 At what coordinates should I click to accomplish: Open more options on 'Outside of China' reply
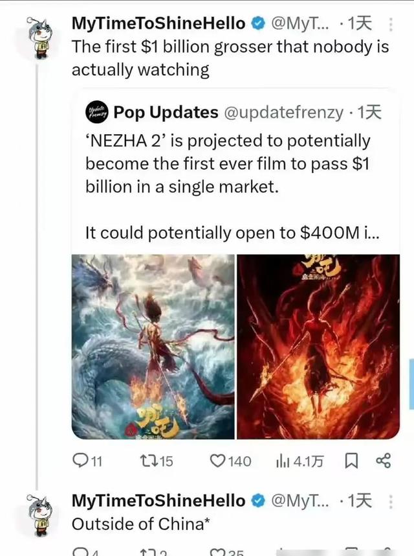tap(391, 502)
